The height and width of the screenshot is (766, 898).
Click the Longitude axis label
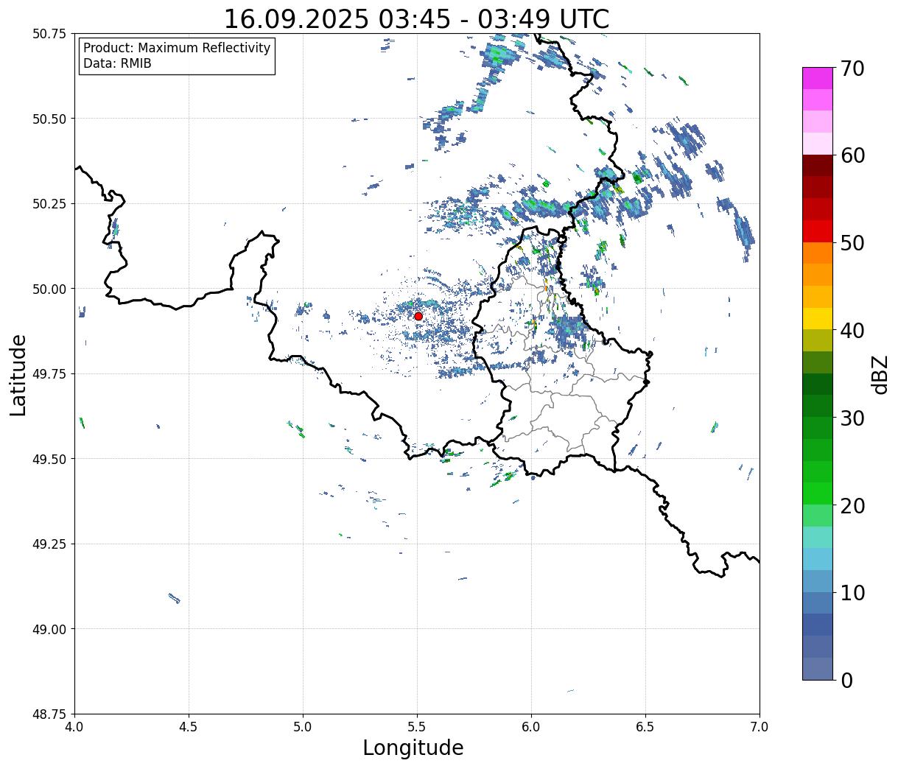coord(413,748)
